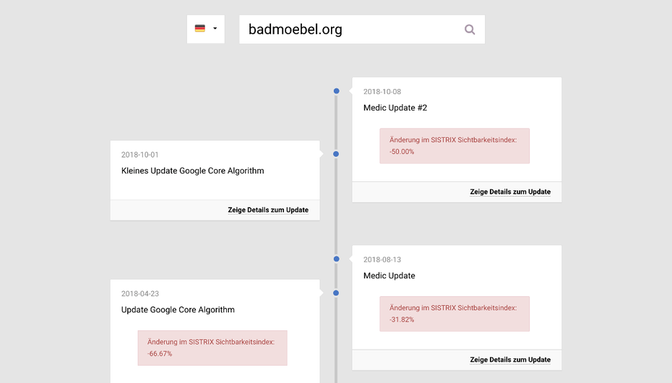Show details for Kleines Update Google Core Algorithm
The image size is (672, 383).
(x=268, y=210)
